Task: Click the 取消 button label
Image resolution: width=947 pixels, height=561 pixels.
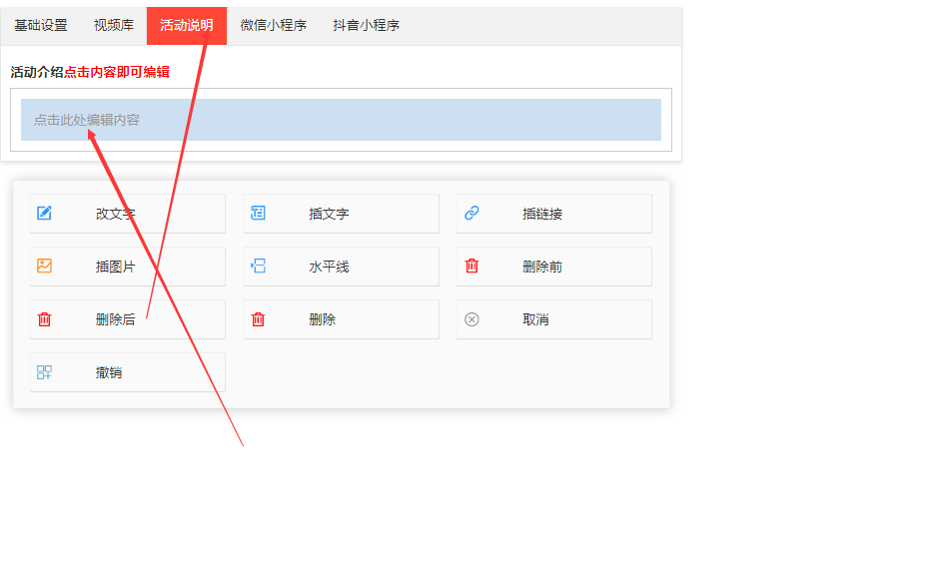Action: point(535,319)
